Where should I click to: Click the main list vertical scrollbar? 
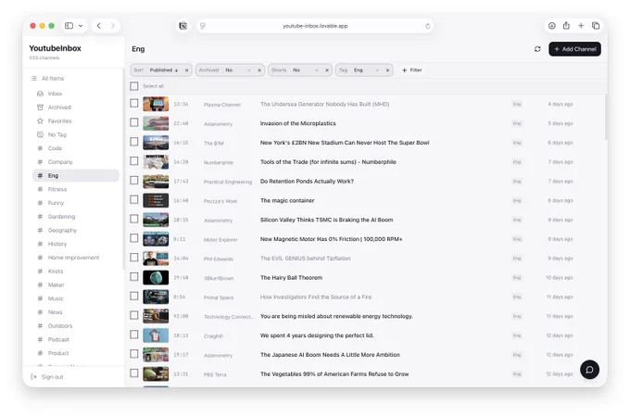pos(606,118)
